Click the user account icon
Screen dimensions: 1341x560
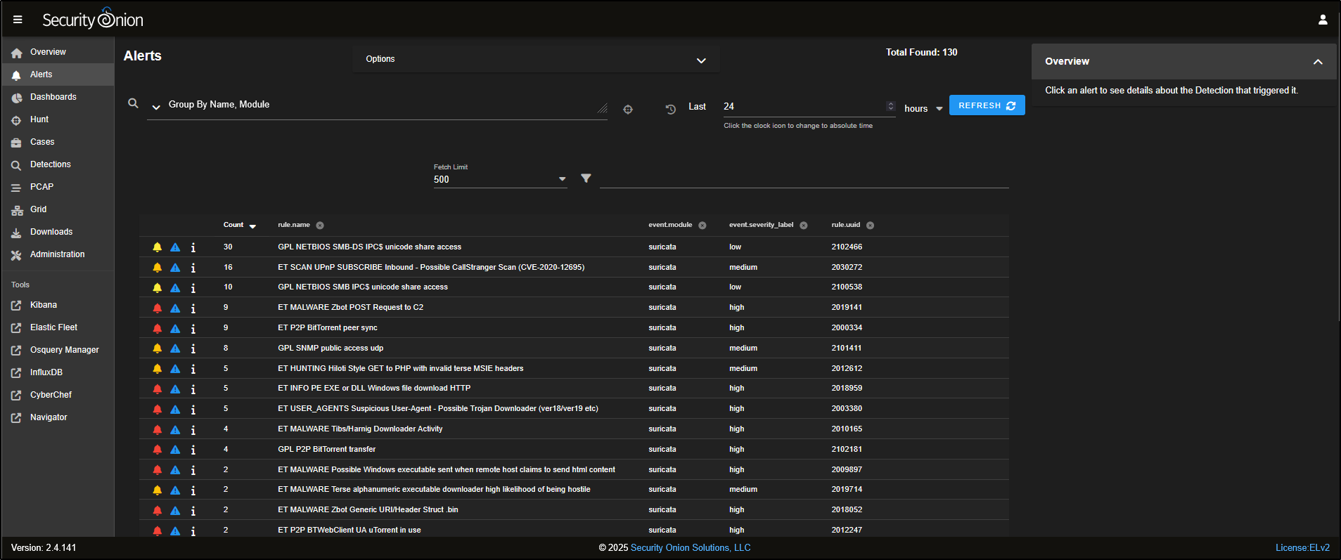click(1322, 20)
